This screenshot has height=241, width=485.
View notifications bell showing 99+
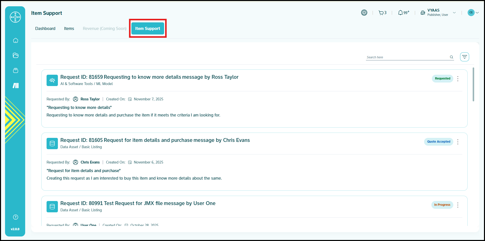pos(403,13)
